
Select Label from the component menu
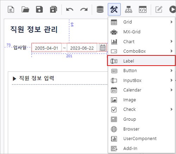click(x=141, y=61)
